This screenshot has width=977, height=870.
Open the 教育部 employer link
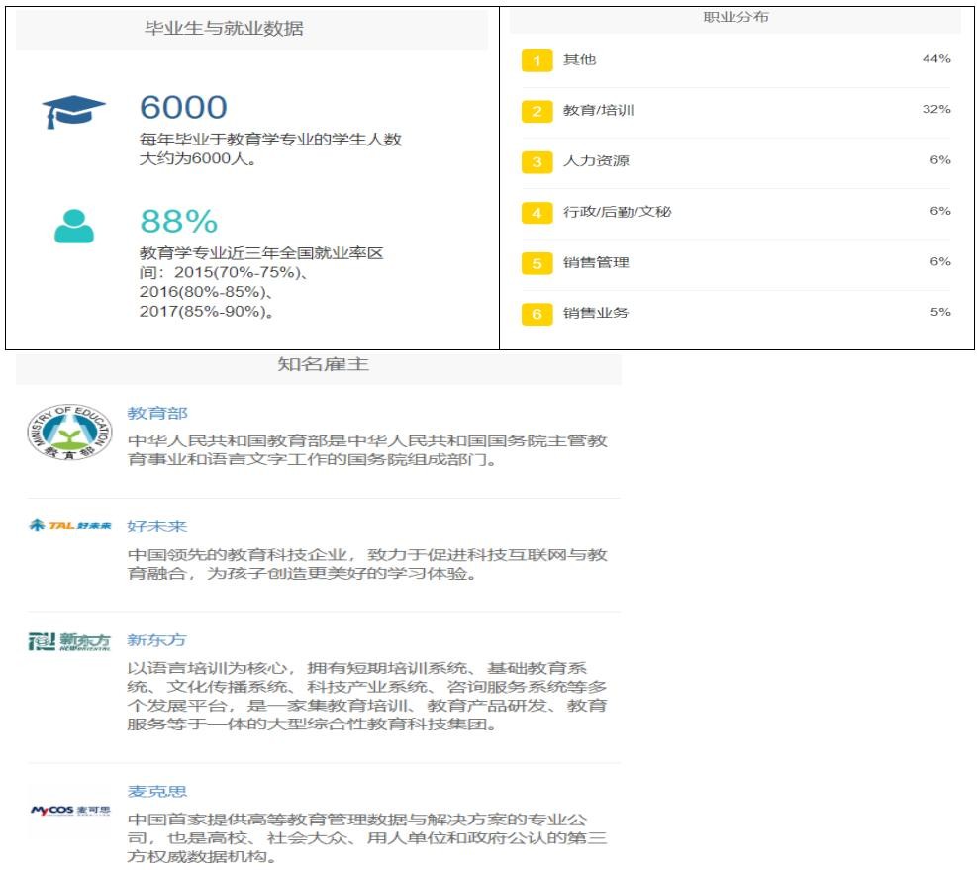click(157, 413)
